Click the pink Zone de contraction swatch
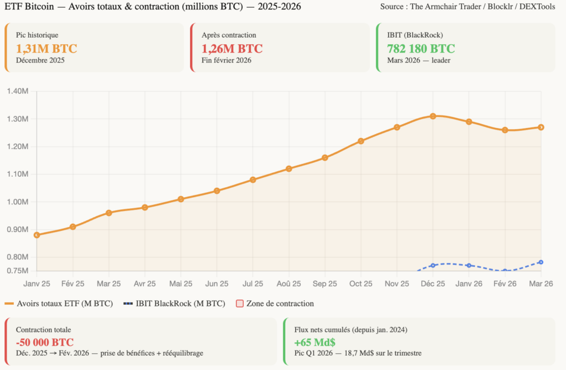This screenshot has width=566, height=370. point(239,304)
